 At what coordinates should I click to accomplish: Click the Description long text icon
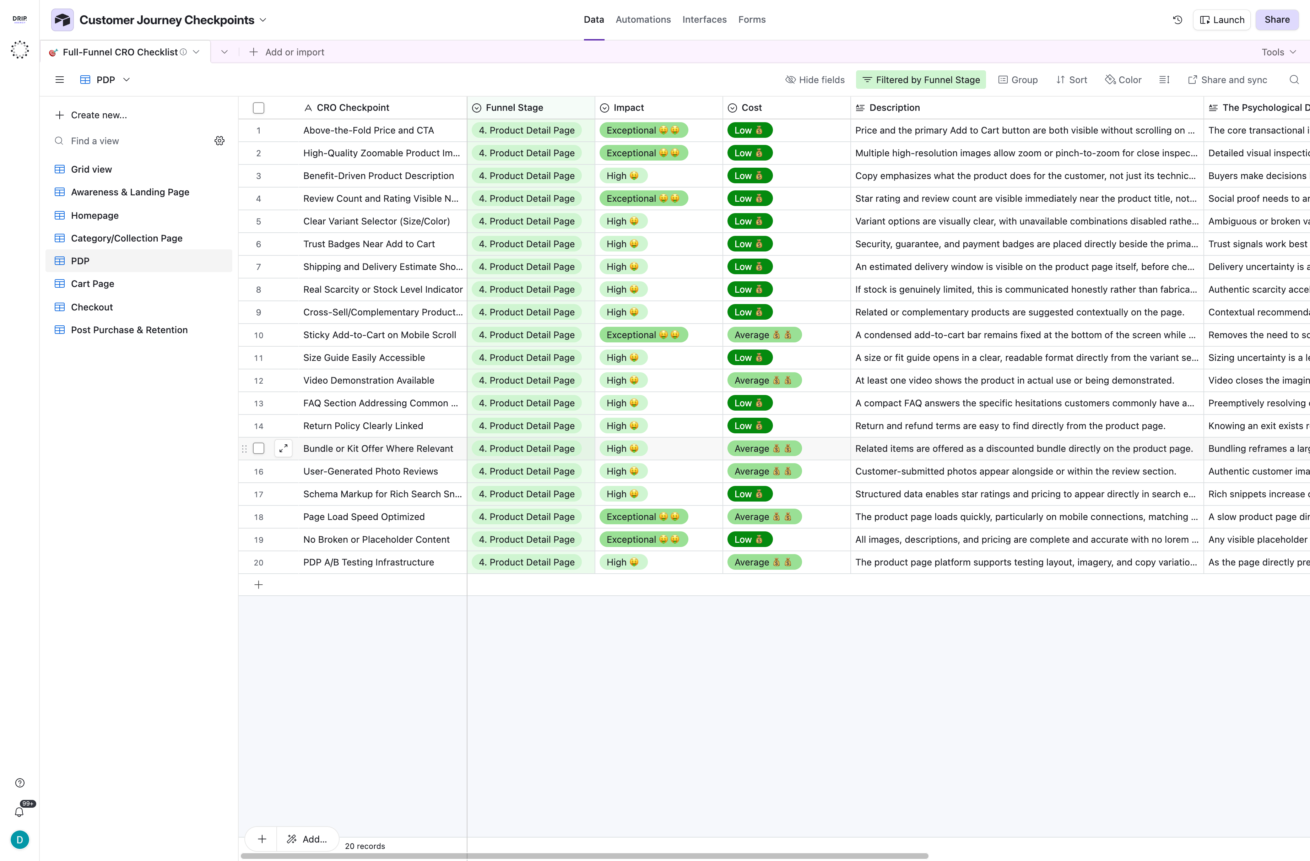point(860,108)
